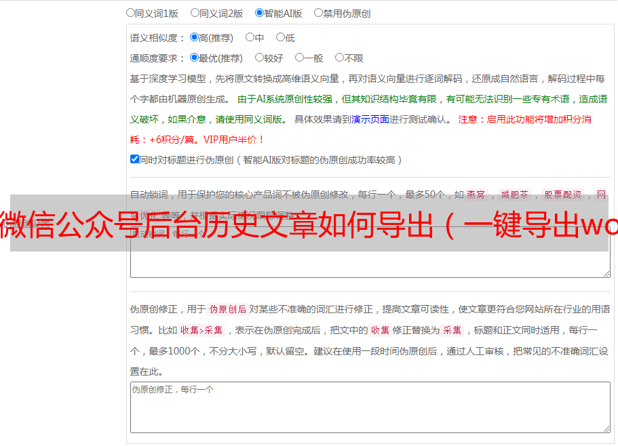Set 语义相似度 to 低

point(280,37)
